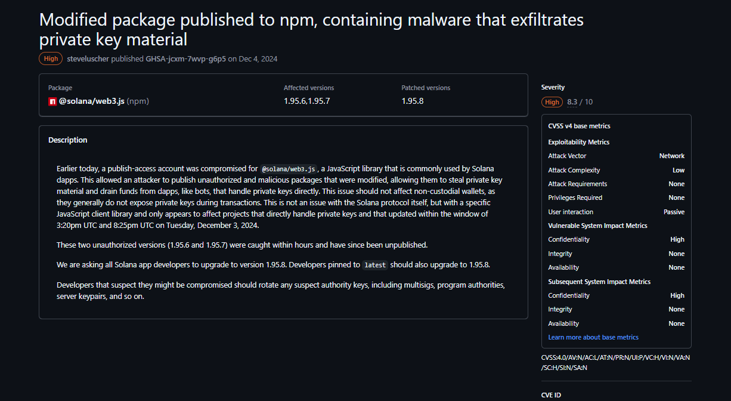Click the High badge beside steveluscher

tap(51, 59)
